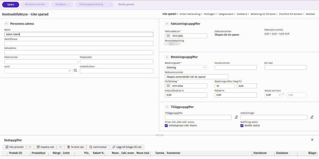
Task: Collapse the Betalningsuppgifter section
Action: tap(167, 57)
